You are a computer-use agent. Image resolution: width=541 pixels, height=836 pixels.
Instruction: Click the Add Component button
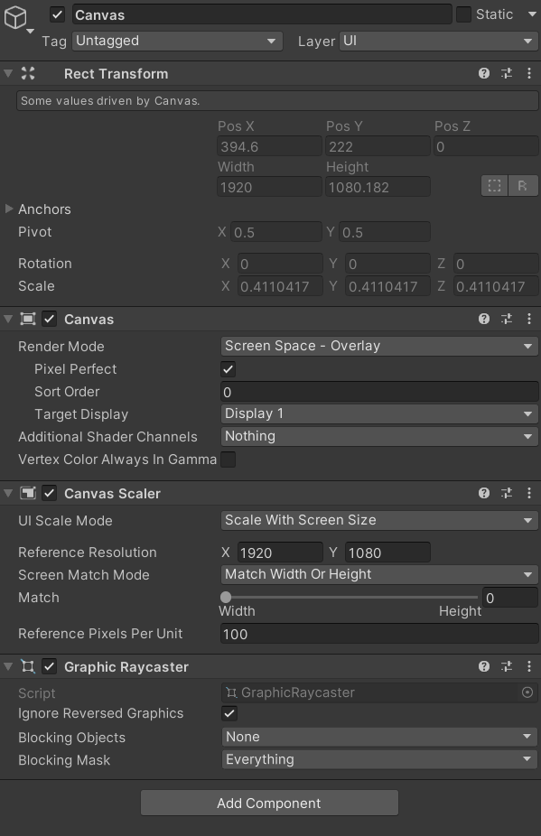[269, 803]
